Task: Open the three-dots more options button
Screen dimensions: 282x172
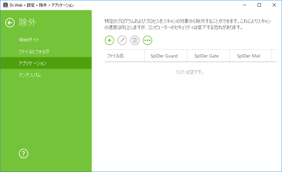Action: pos(147,40)
